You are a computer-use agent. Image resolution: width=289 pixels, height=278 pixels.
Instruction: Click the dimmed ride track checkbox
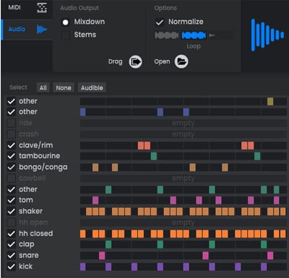coord(11,123)
